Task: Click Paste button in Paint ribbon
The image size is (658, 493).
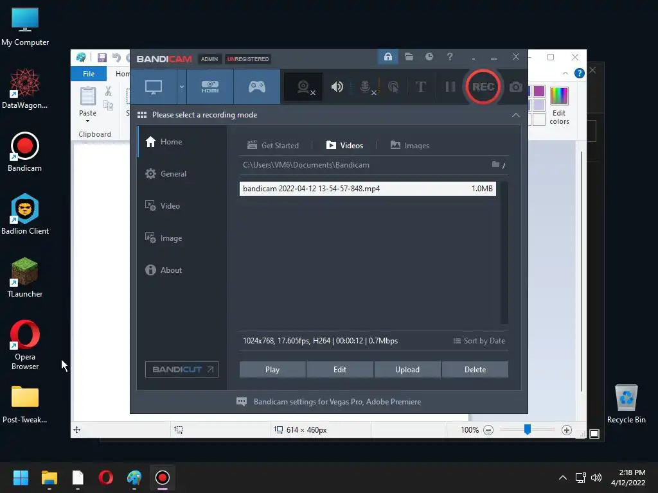Action: (87, 101)
